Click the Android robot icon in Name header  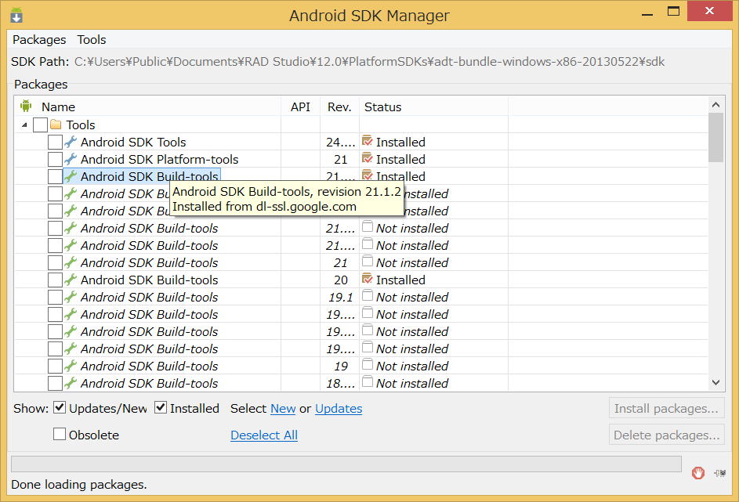point(25,107)
